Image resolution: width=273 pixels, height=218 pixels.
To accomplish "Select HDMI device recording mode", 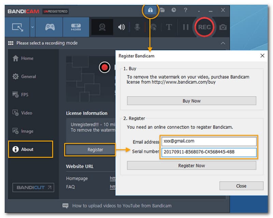I will tap(76, 27).
